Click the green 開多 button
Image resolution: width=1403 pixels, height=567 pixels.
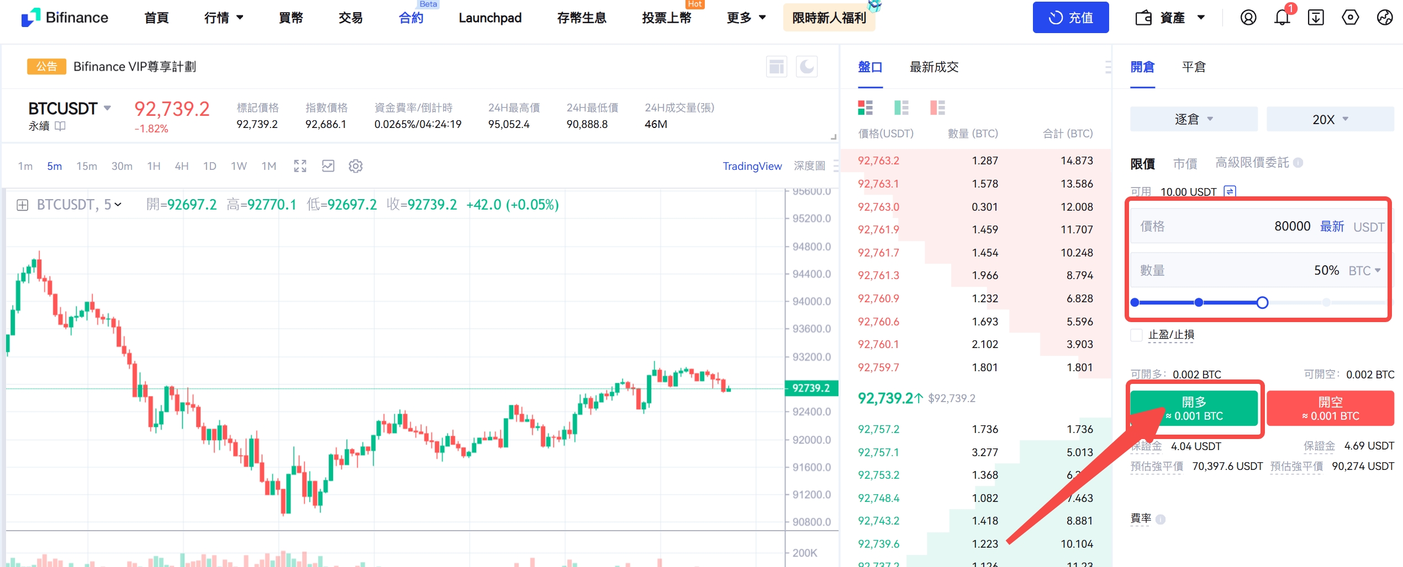[1194, 408]
